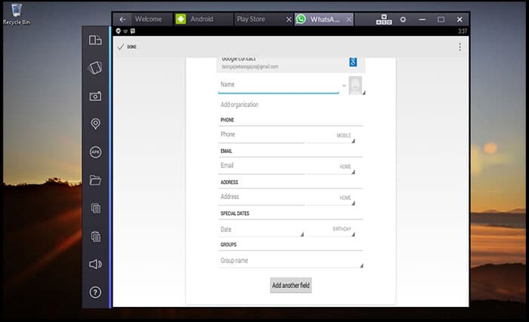Open the MOBILE phone type dropdown
The image size is (529, 322).
(331, 136)
